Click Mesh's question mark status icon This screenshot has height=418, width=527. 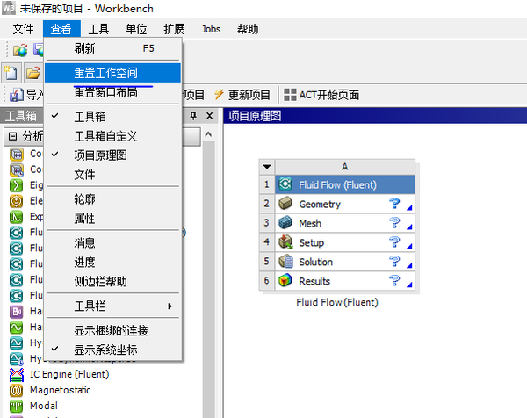pos(393,223)
